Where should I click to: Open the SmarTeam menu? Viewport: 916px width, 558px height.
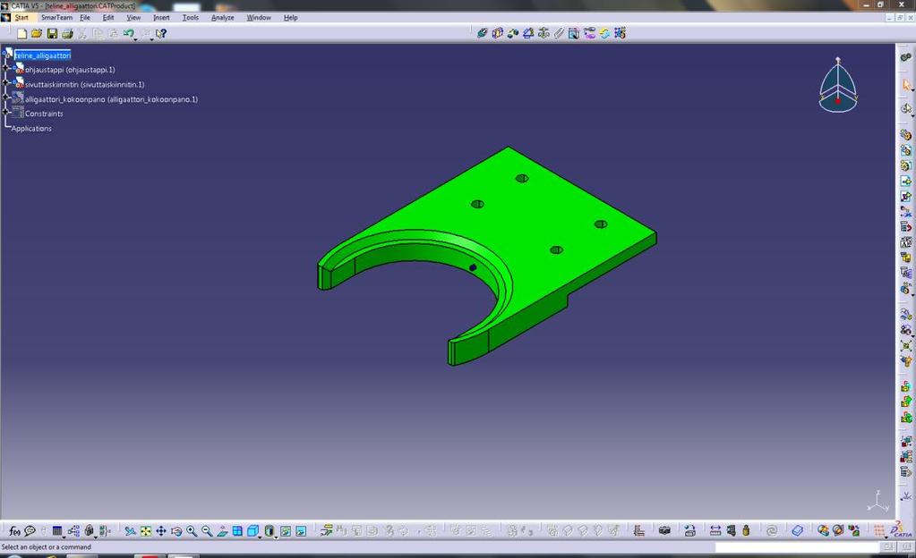[x=56, y=18]
